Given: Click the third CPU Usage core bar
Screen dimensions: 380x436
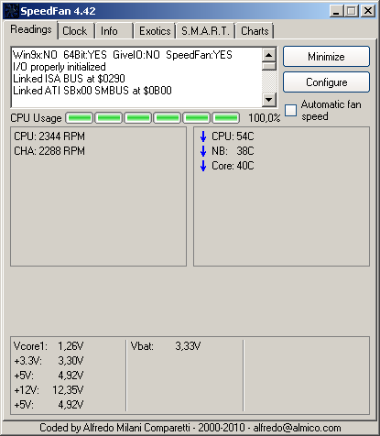Looking at the screenshot, I should (x=138, y=118).
